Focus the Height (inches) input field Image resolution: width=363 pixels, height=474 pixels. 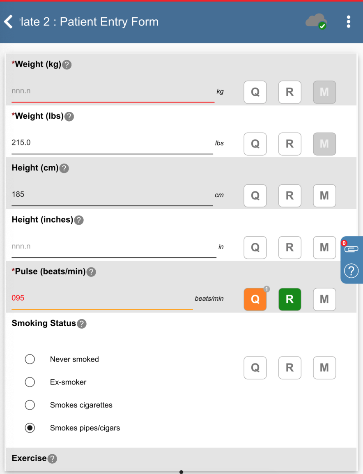pyautogui.click(x=113, y=247)
